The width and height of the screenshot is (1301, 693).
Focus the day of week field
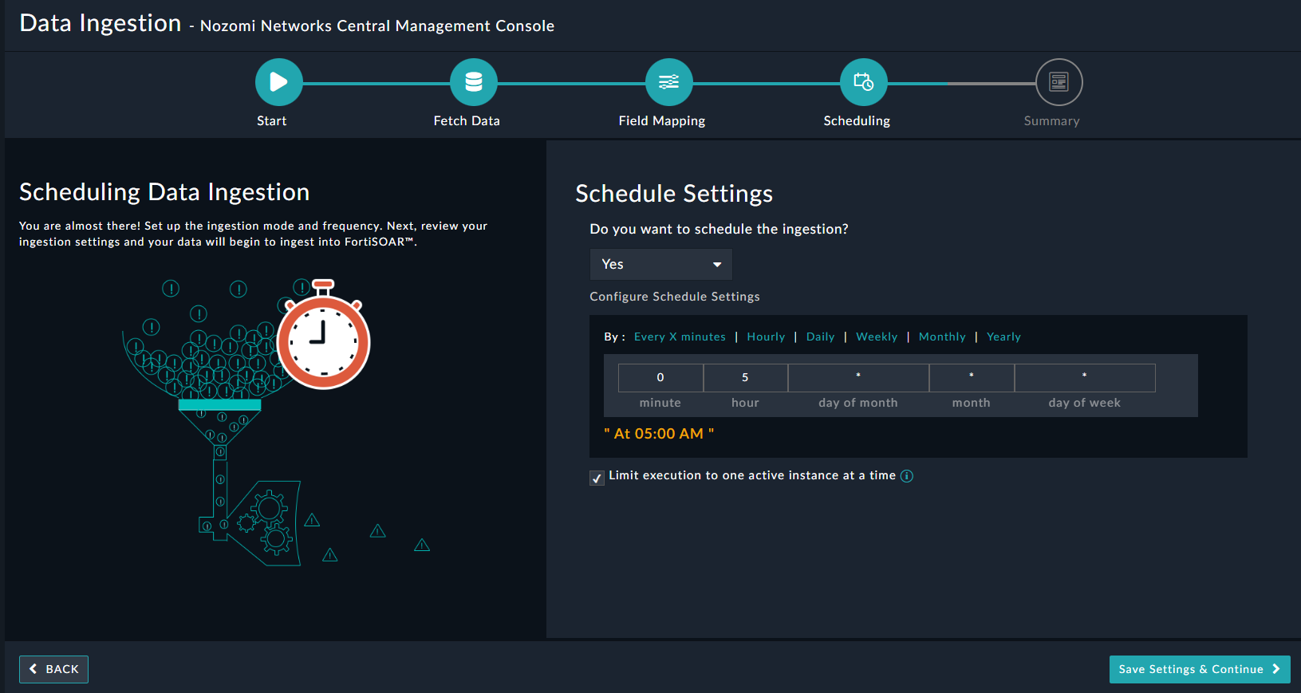(x=1084, y=378)
